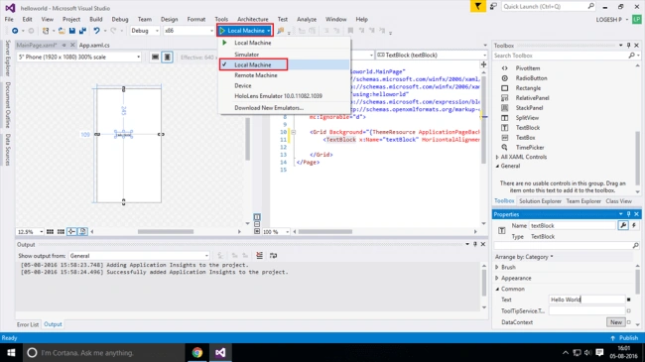Click the Save All icon
Image resolution: width=645 pixels, height=362 pixels.
[82, 31]
